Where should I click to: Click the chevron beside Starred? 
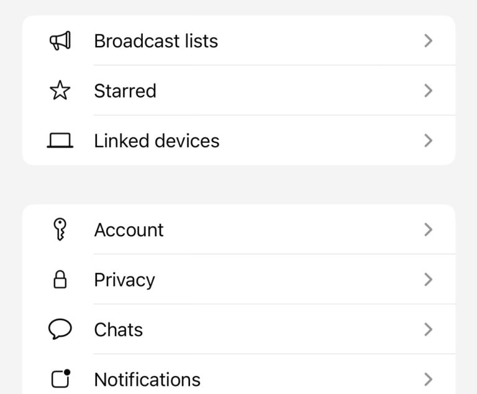[428, 91]
